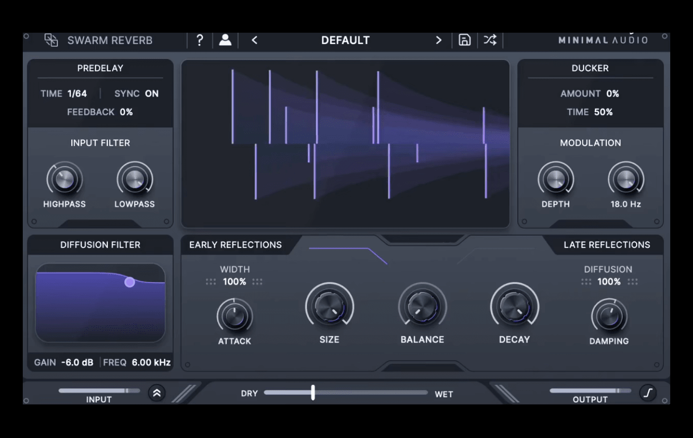Image resolution: width=693 pixels, height=438 pixels.
Task: Go to previous preset arrow
Action: (x=254, y=40)
